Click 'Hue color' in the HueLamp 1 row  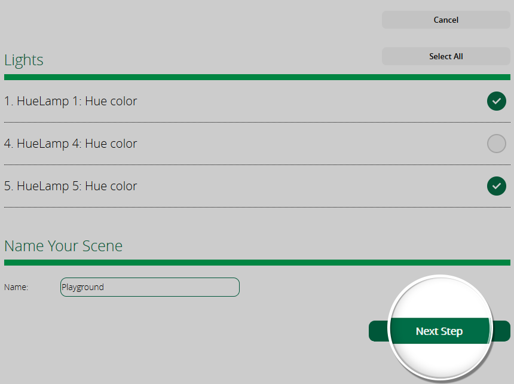(x=111, y=101)
